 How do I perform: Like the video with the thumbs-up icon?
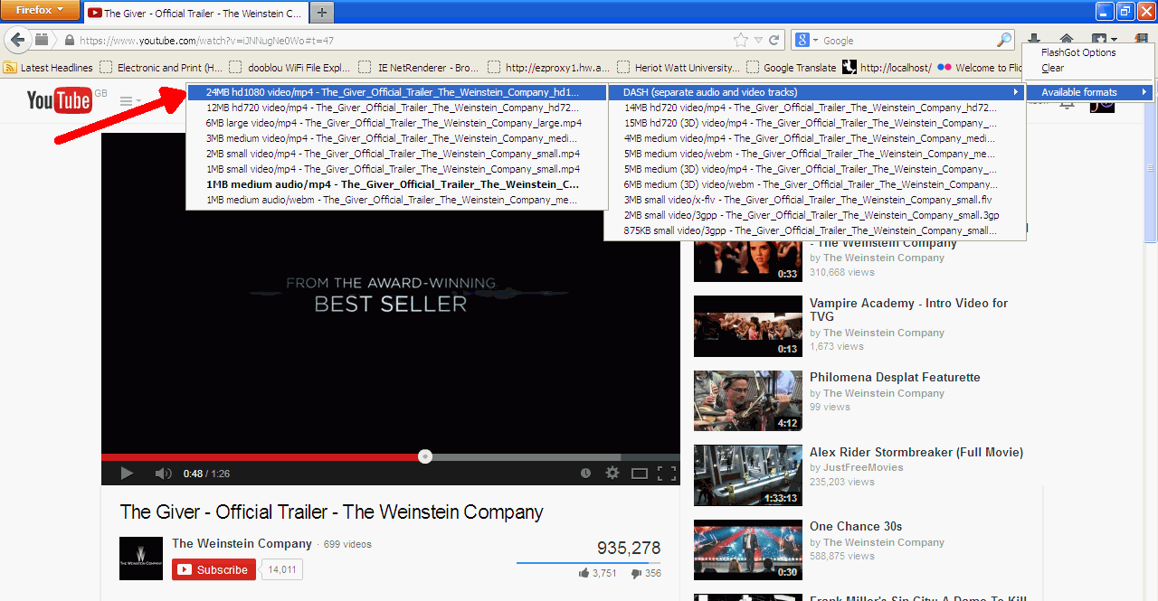pos(584,573)
